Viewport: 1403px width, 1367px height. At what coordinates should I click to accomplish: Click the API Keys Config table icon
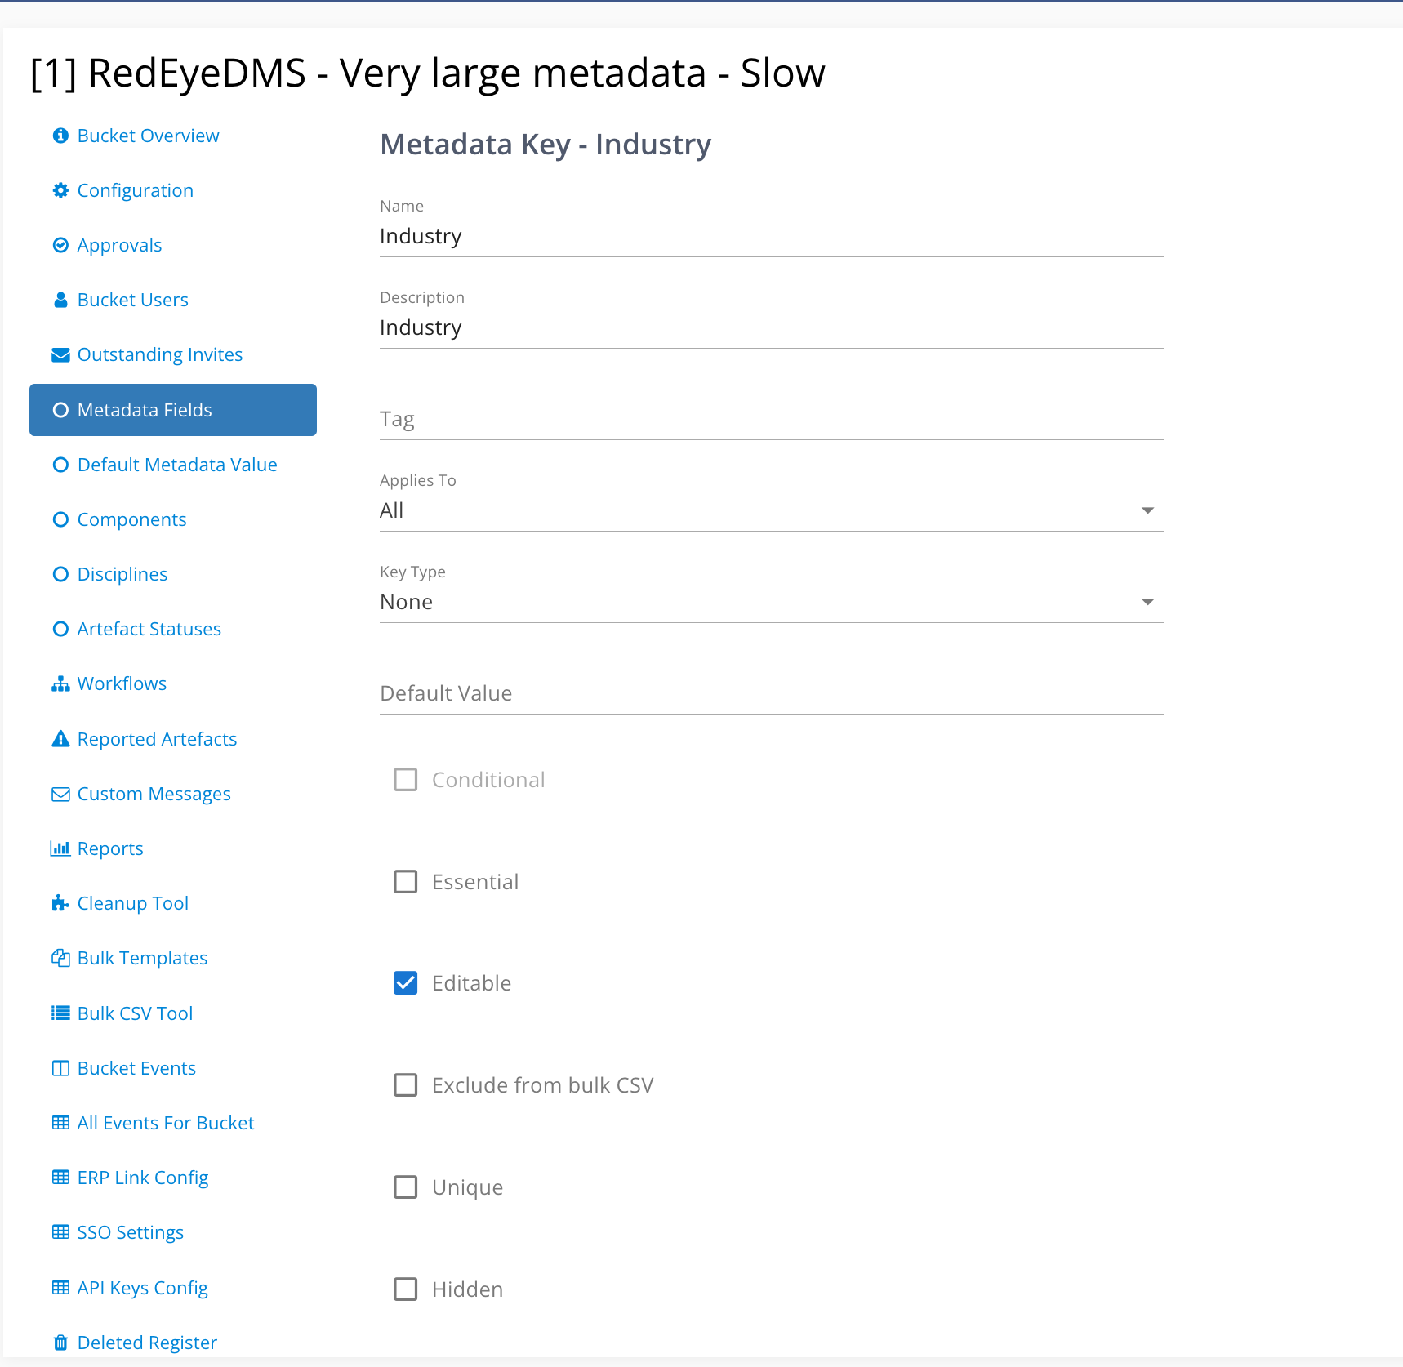(x=60, y=1288)
